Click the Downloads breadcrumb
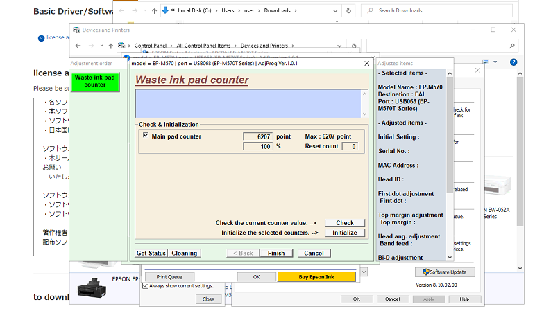This screenshot has width=535, height=311. pyautogui.click(x=277, y=10)
